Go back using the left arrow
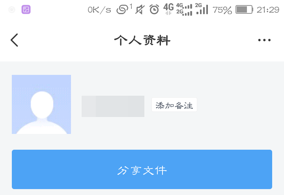 point(14,40)
